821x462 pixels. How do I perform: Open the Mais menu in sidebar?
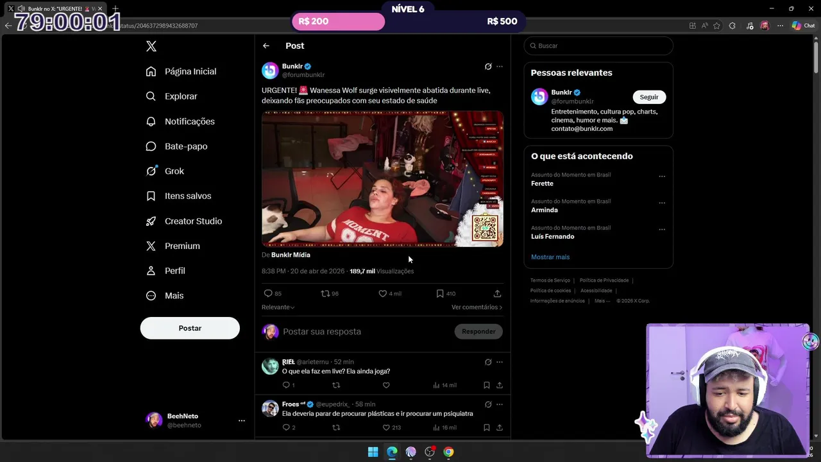[165, 296]
